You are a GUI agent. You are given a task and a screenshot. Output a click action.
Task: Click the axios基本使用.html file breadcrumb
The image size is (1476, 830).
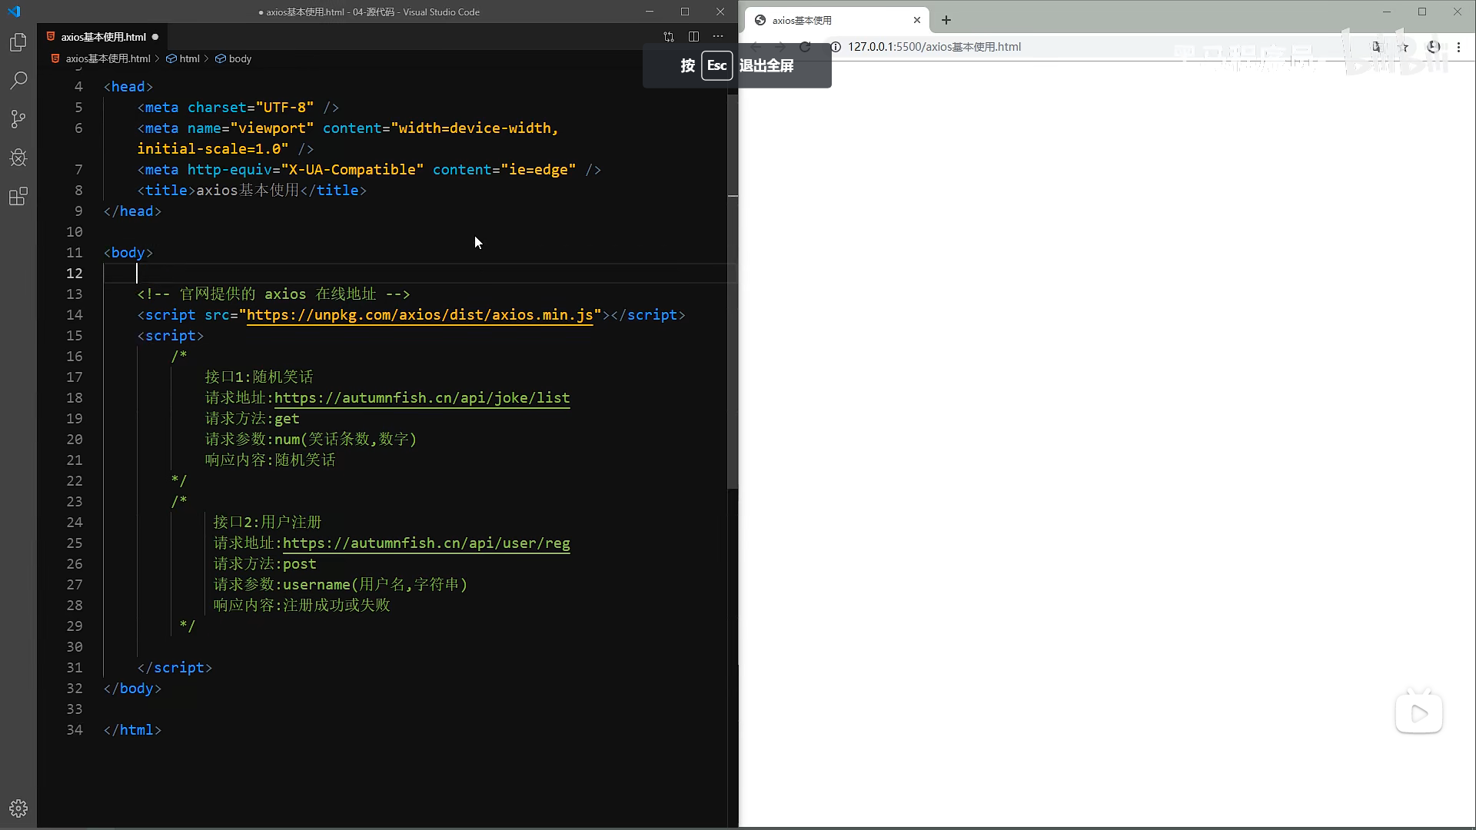(101, 58)
